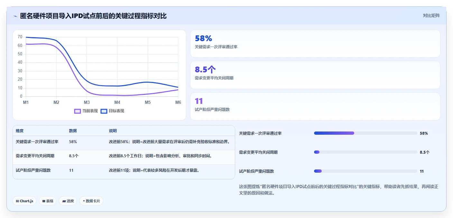Select the Chart.js tag chip
453x218 pixels.
pyautogui.click(x=24, y=201)
